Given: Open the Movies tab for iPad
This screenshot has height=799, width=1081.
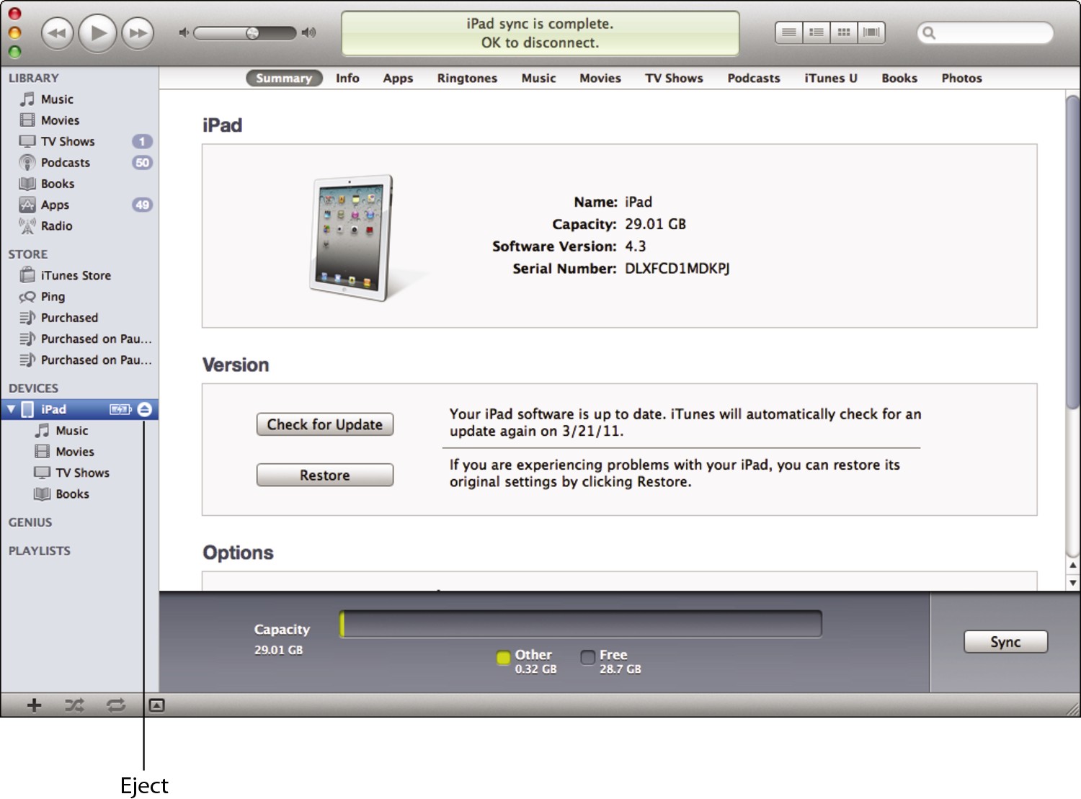Looking at the screenshot, I should coord(600,78).
